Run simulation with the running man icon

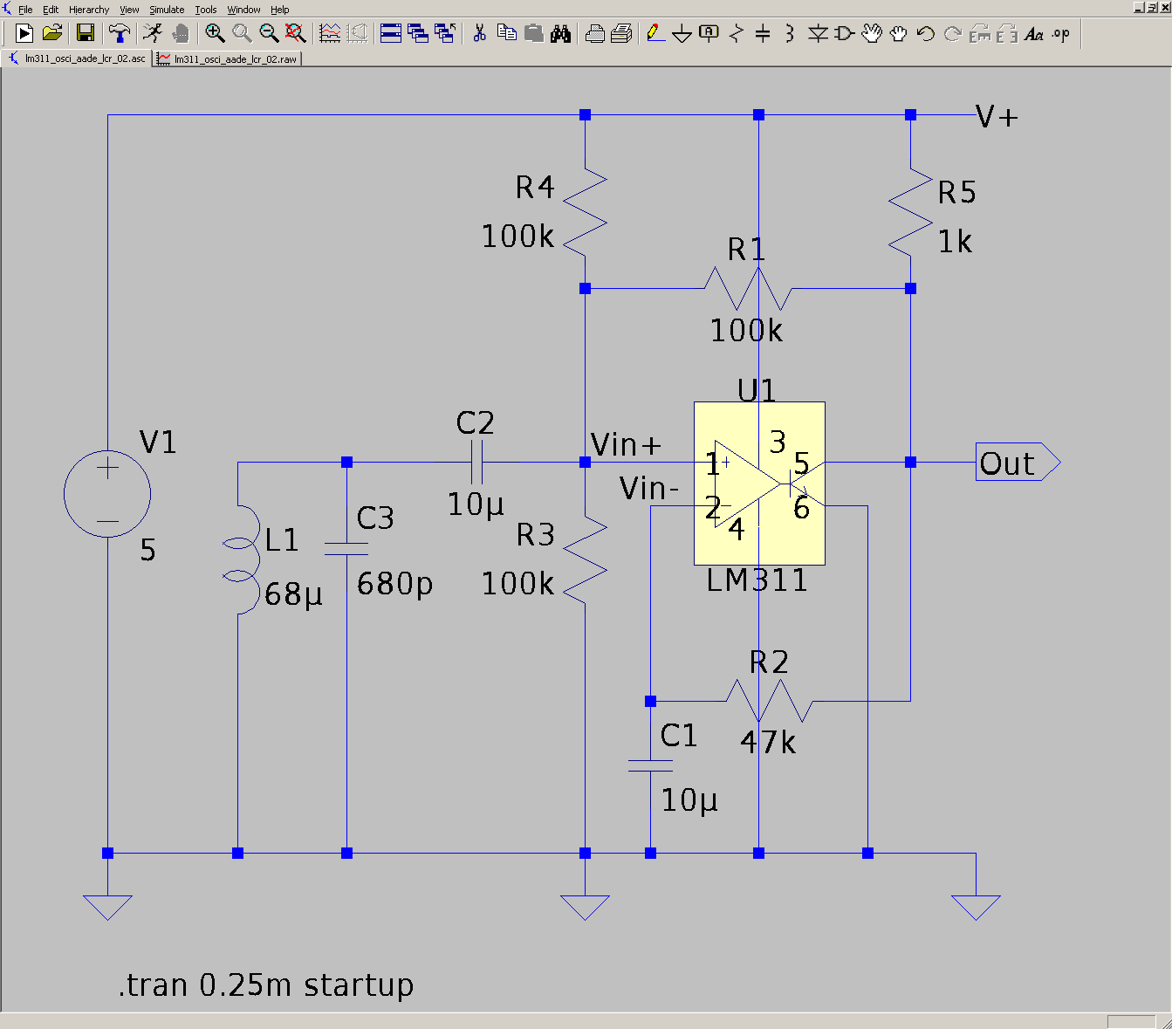click(153, 33)
